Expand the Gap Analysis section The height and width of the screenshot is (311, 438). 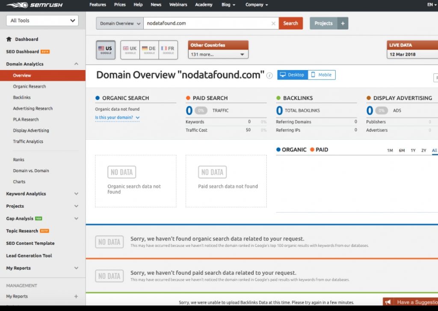pyautogui.click(x=76, y=218)
